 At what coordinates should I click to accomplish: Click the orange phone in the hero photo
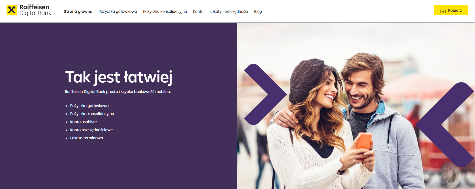(364, 142)
